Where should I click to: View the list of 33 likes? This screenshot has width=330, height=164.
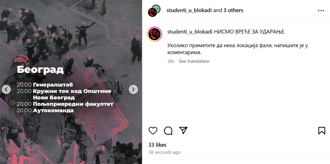[157, 145]
